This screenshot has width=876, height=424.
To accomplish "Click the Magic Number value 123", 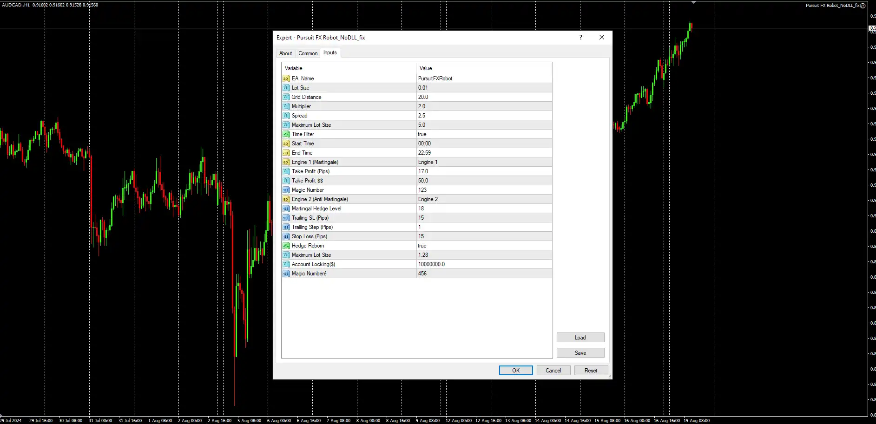I will pos(422,190).
